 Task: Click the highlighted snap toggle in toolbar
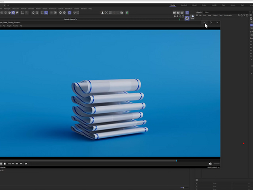click(13, 13)
